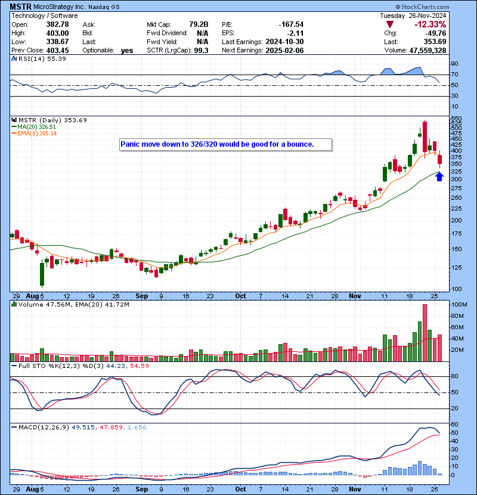The height and width of the screenshot is (495, 477).
Task: Click the 100M volume axis label
Action: coord(459,305)
